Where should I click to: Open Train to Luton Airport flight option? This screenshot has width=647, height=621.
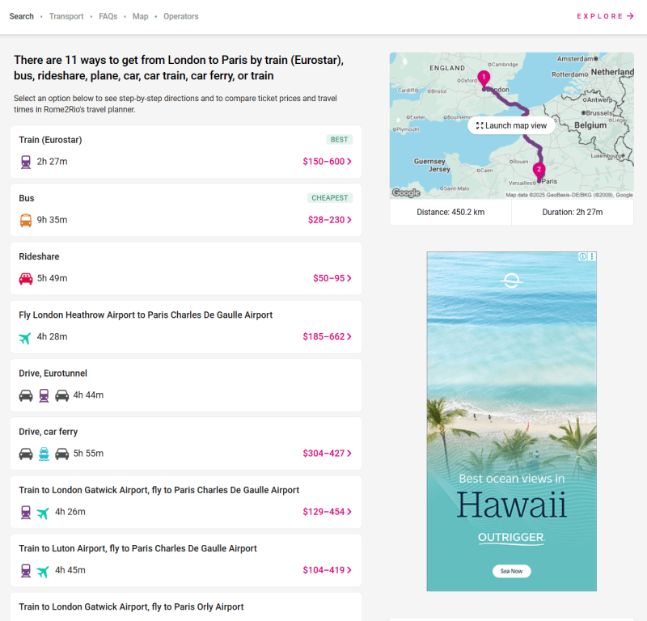tap(186, 560)
